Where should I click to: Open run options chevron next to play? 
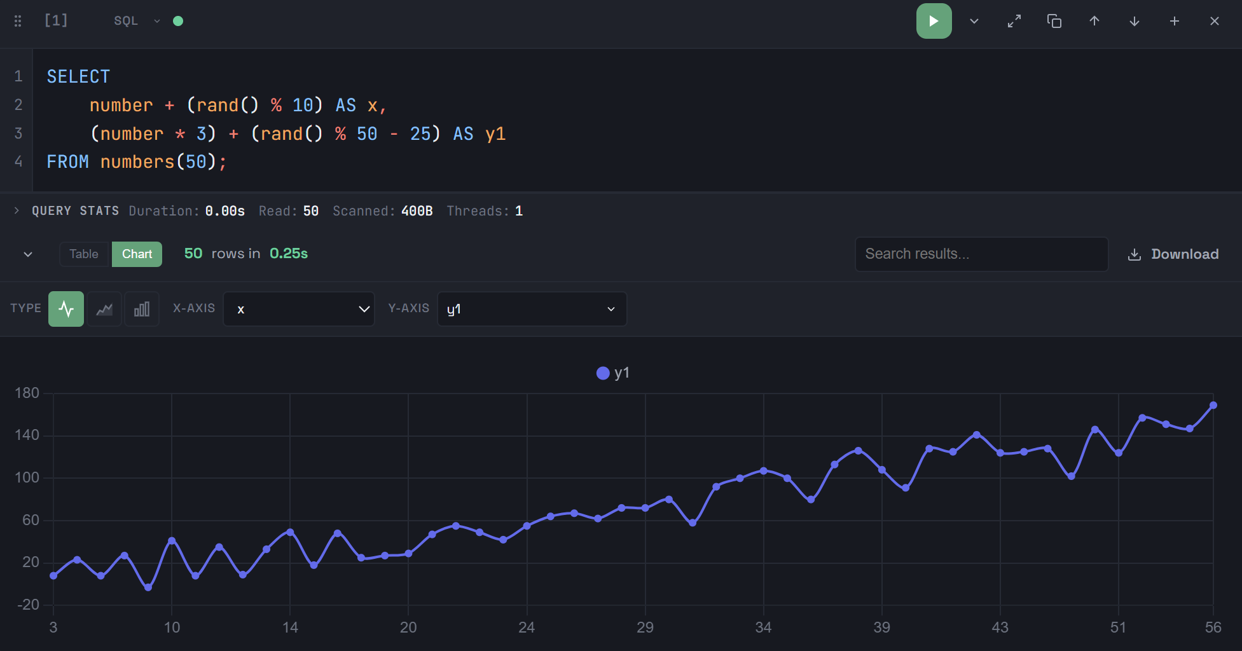974,21
